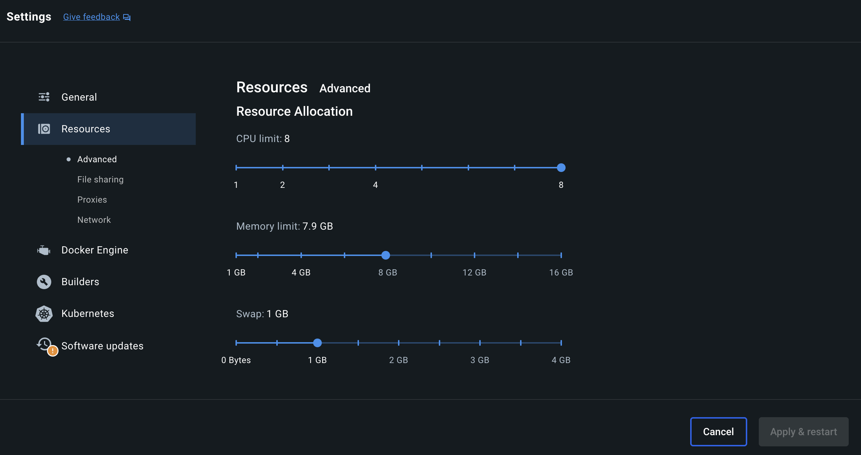Click the orange update warning badge
This screenshot has width=861, height=455.
(53, 350)
